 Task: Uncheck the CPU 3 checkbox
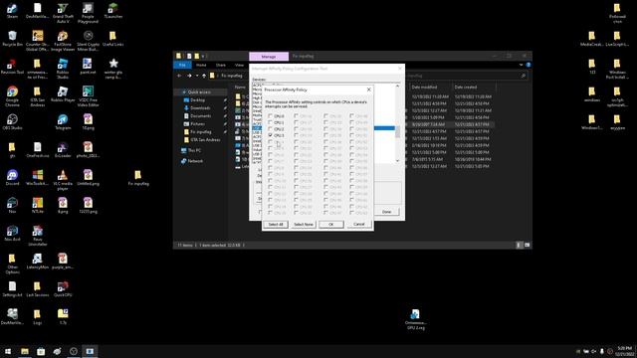tap(270, 135)
